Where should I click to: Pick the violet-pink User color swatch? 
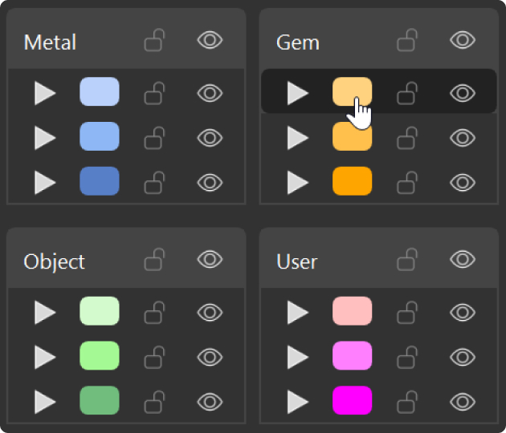tap(353, 355)
